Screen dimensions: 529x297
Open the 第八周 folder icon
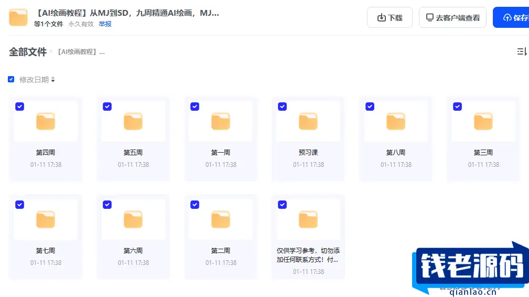[x=396, y=121]
